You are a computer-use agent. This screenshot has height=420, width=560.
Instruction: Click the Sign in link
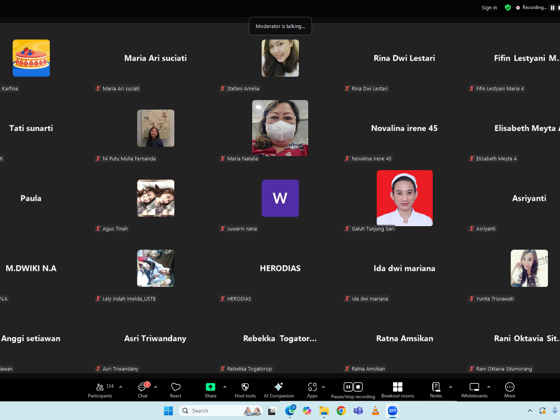489,8
